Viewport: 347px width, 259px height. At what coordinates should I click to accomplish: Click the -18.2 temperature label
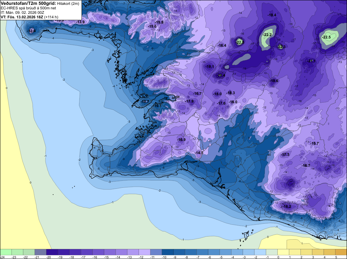pyautogui.click(x=287, y=206)
